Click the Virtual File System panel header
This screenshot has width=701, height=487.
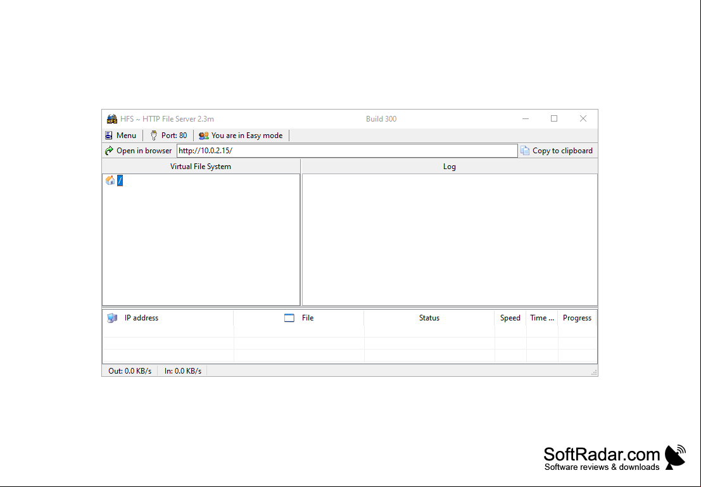[201, 167]
